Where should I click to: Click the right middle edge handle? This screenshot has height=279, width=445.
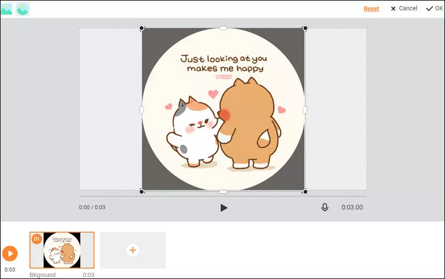pyautogui.click(x=305, y=110)
